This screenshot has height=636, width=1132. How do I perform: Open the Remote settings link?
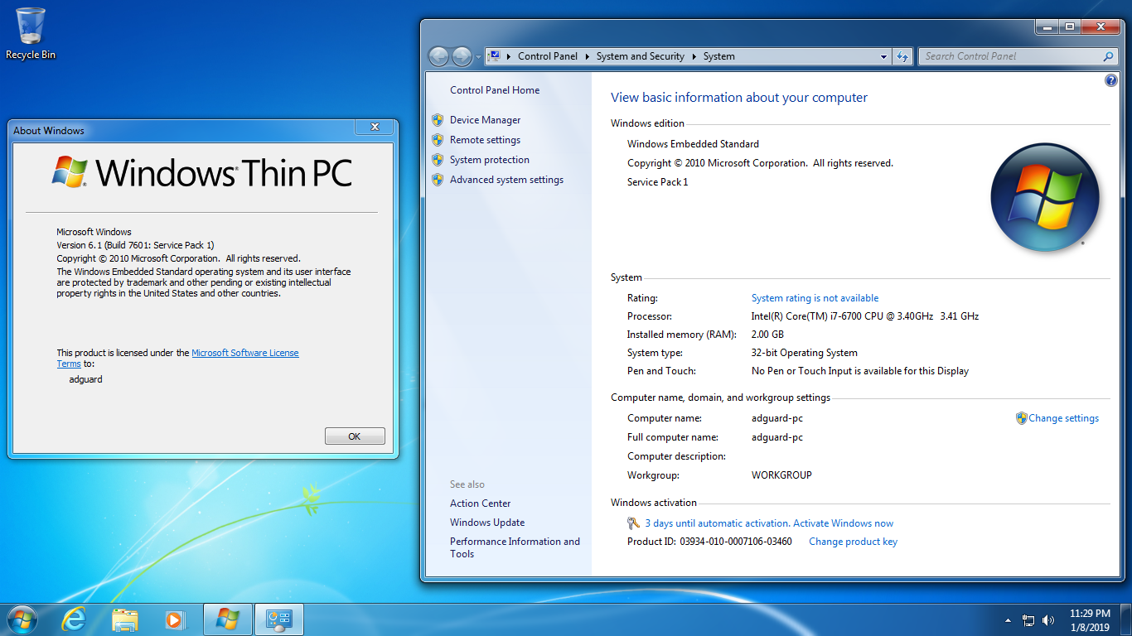[486, 140]
